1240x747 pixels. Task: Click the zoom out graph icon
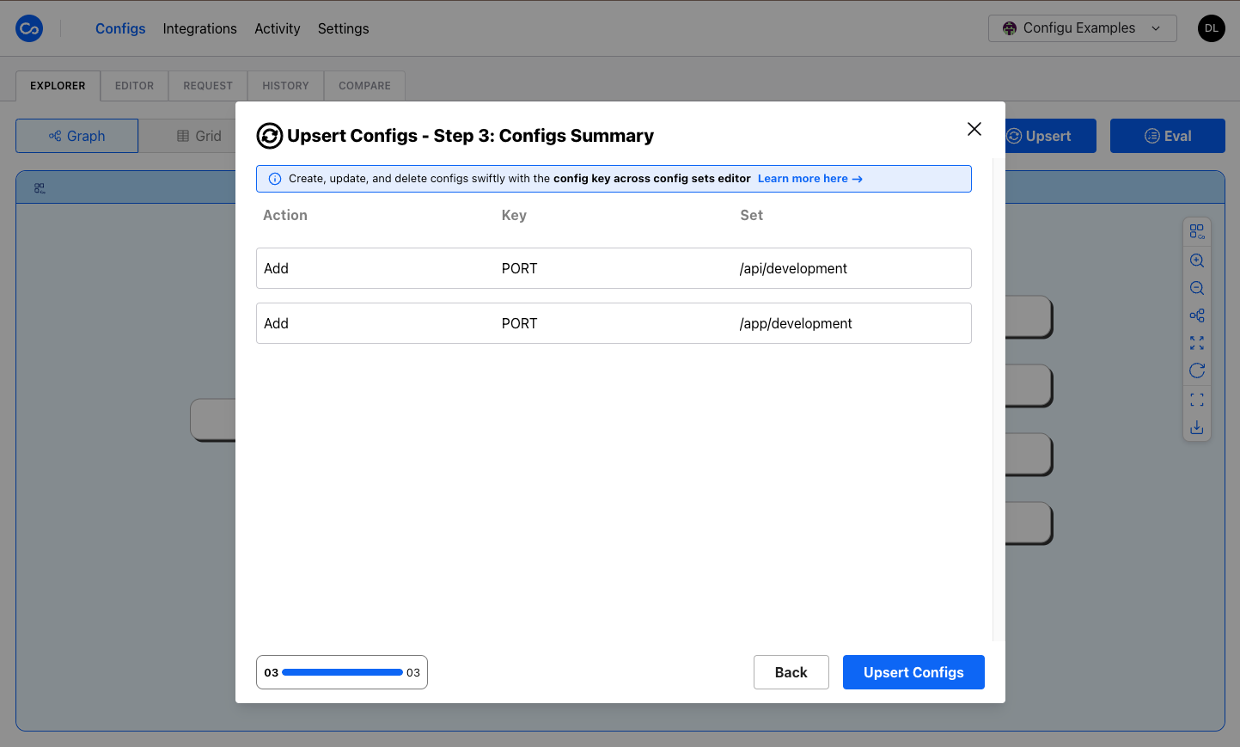point(1197,288)
